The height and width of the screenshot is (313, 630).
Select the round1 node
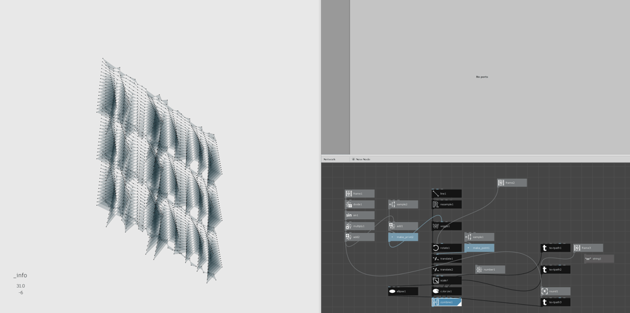point(555,292)
